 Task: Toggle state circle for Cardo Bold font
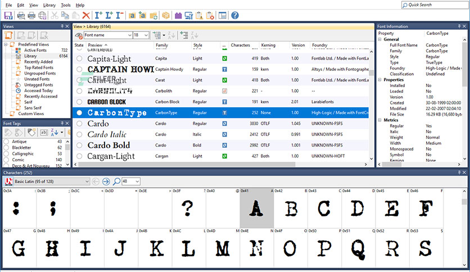click(79, 146)
